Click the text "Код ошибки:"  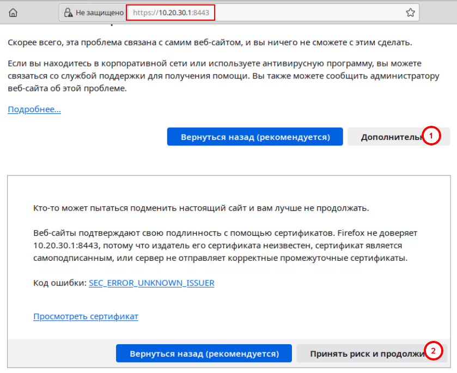[x=60, y=283]
